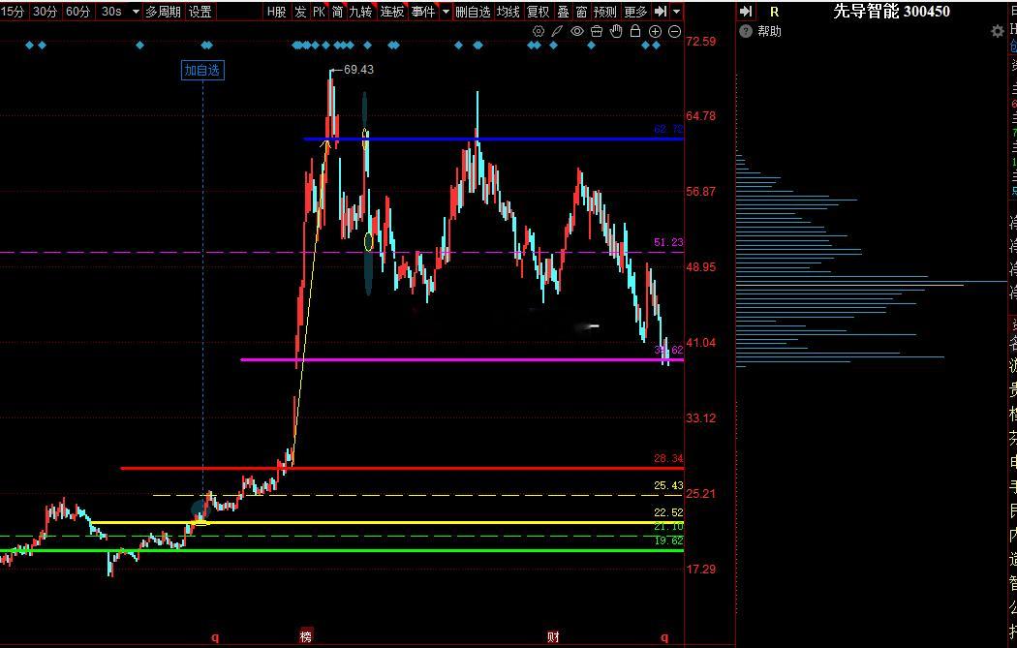
Task: Click the 51.23 dashed line price label
Action: [x=668, y=242]
